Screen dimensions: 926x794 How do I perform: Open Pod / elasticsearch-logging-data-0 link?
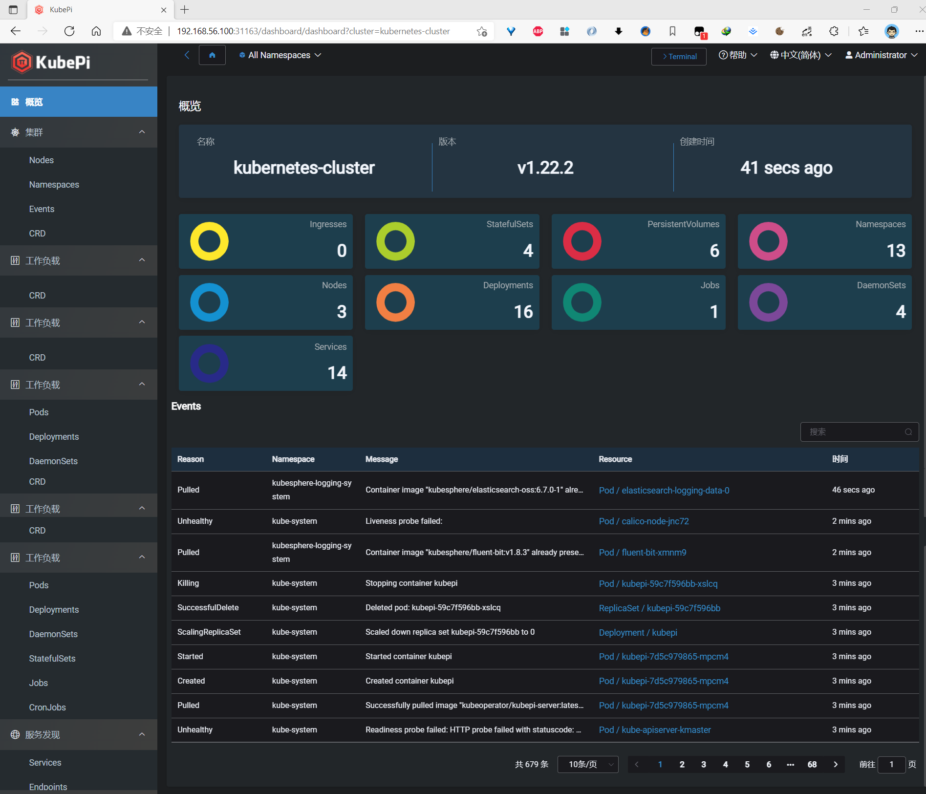point(664,490)
